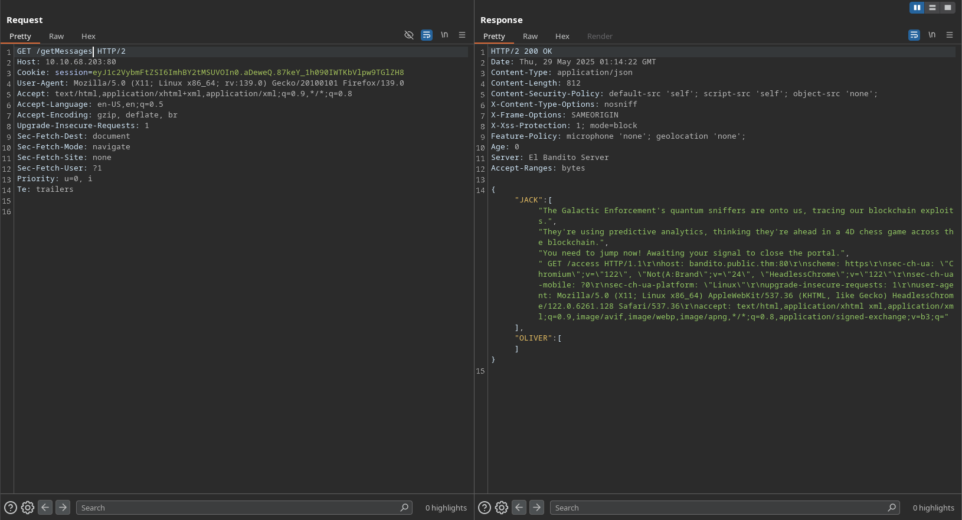
Task: Toggle hide non-printable characters eye icon in Request
Action: (x=408, y=35)
